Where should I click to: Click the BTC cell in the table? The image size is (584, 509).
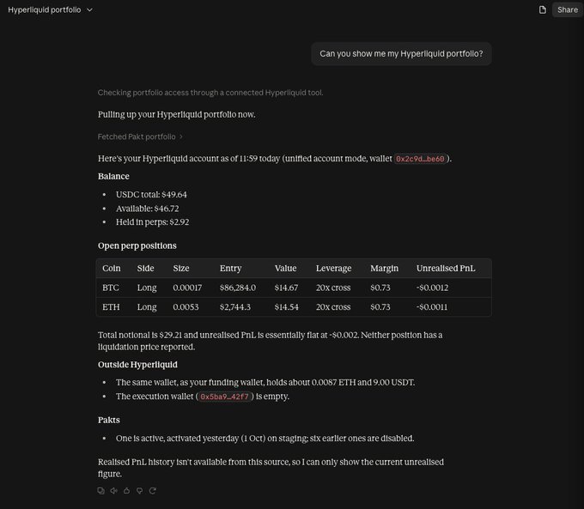pos(111,288)
